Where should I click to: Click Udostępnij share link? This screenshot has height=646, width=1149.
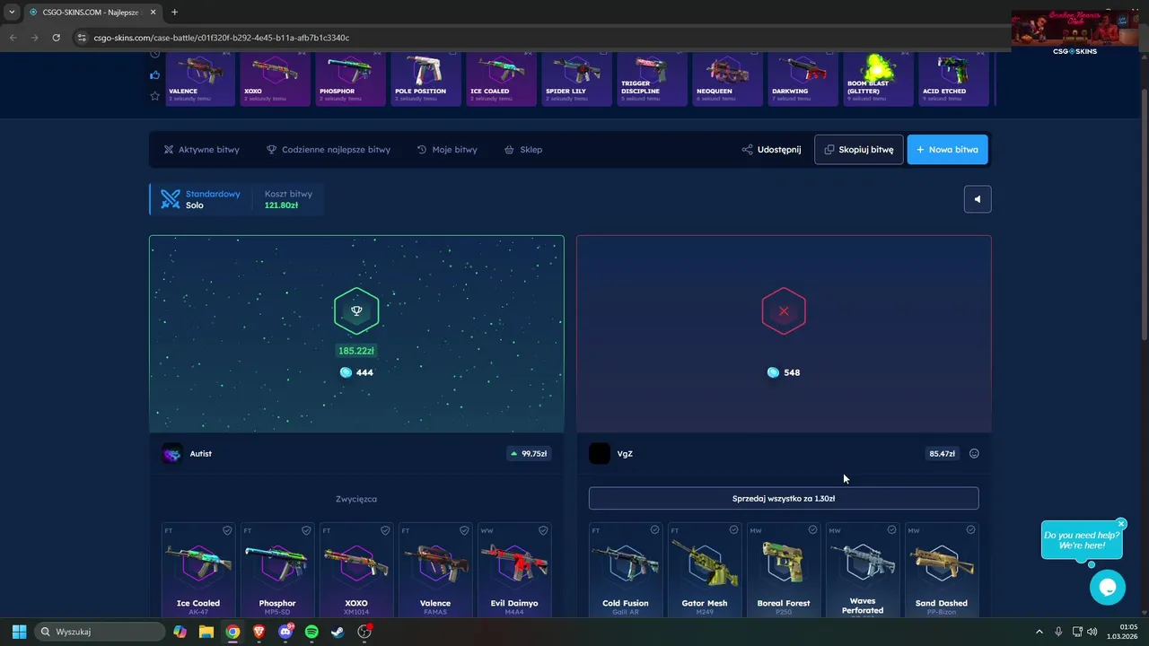(x=771, y=150)
